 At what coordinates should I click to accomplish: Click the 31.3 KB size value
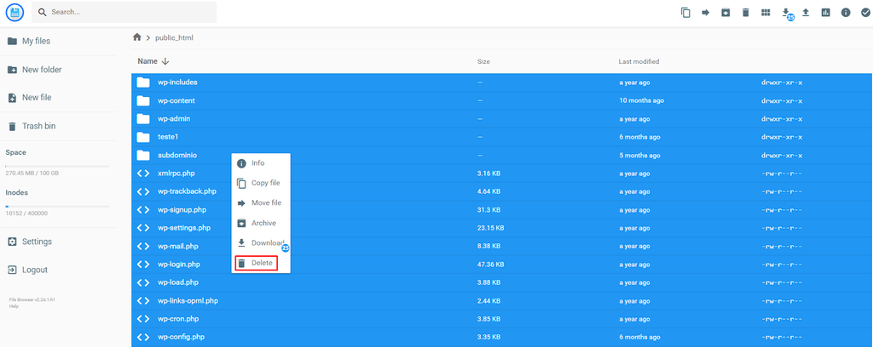pyautogui.click(x=489, y=210)
